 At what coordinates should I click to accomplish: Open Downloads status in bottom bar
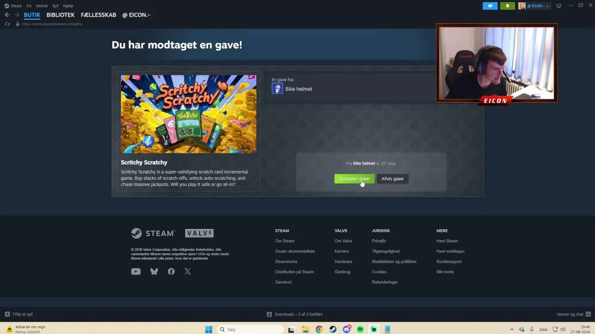(x=295, y=315)
